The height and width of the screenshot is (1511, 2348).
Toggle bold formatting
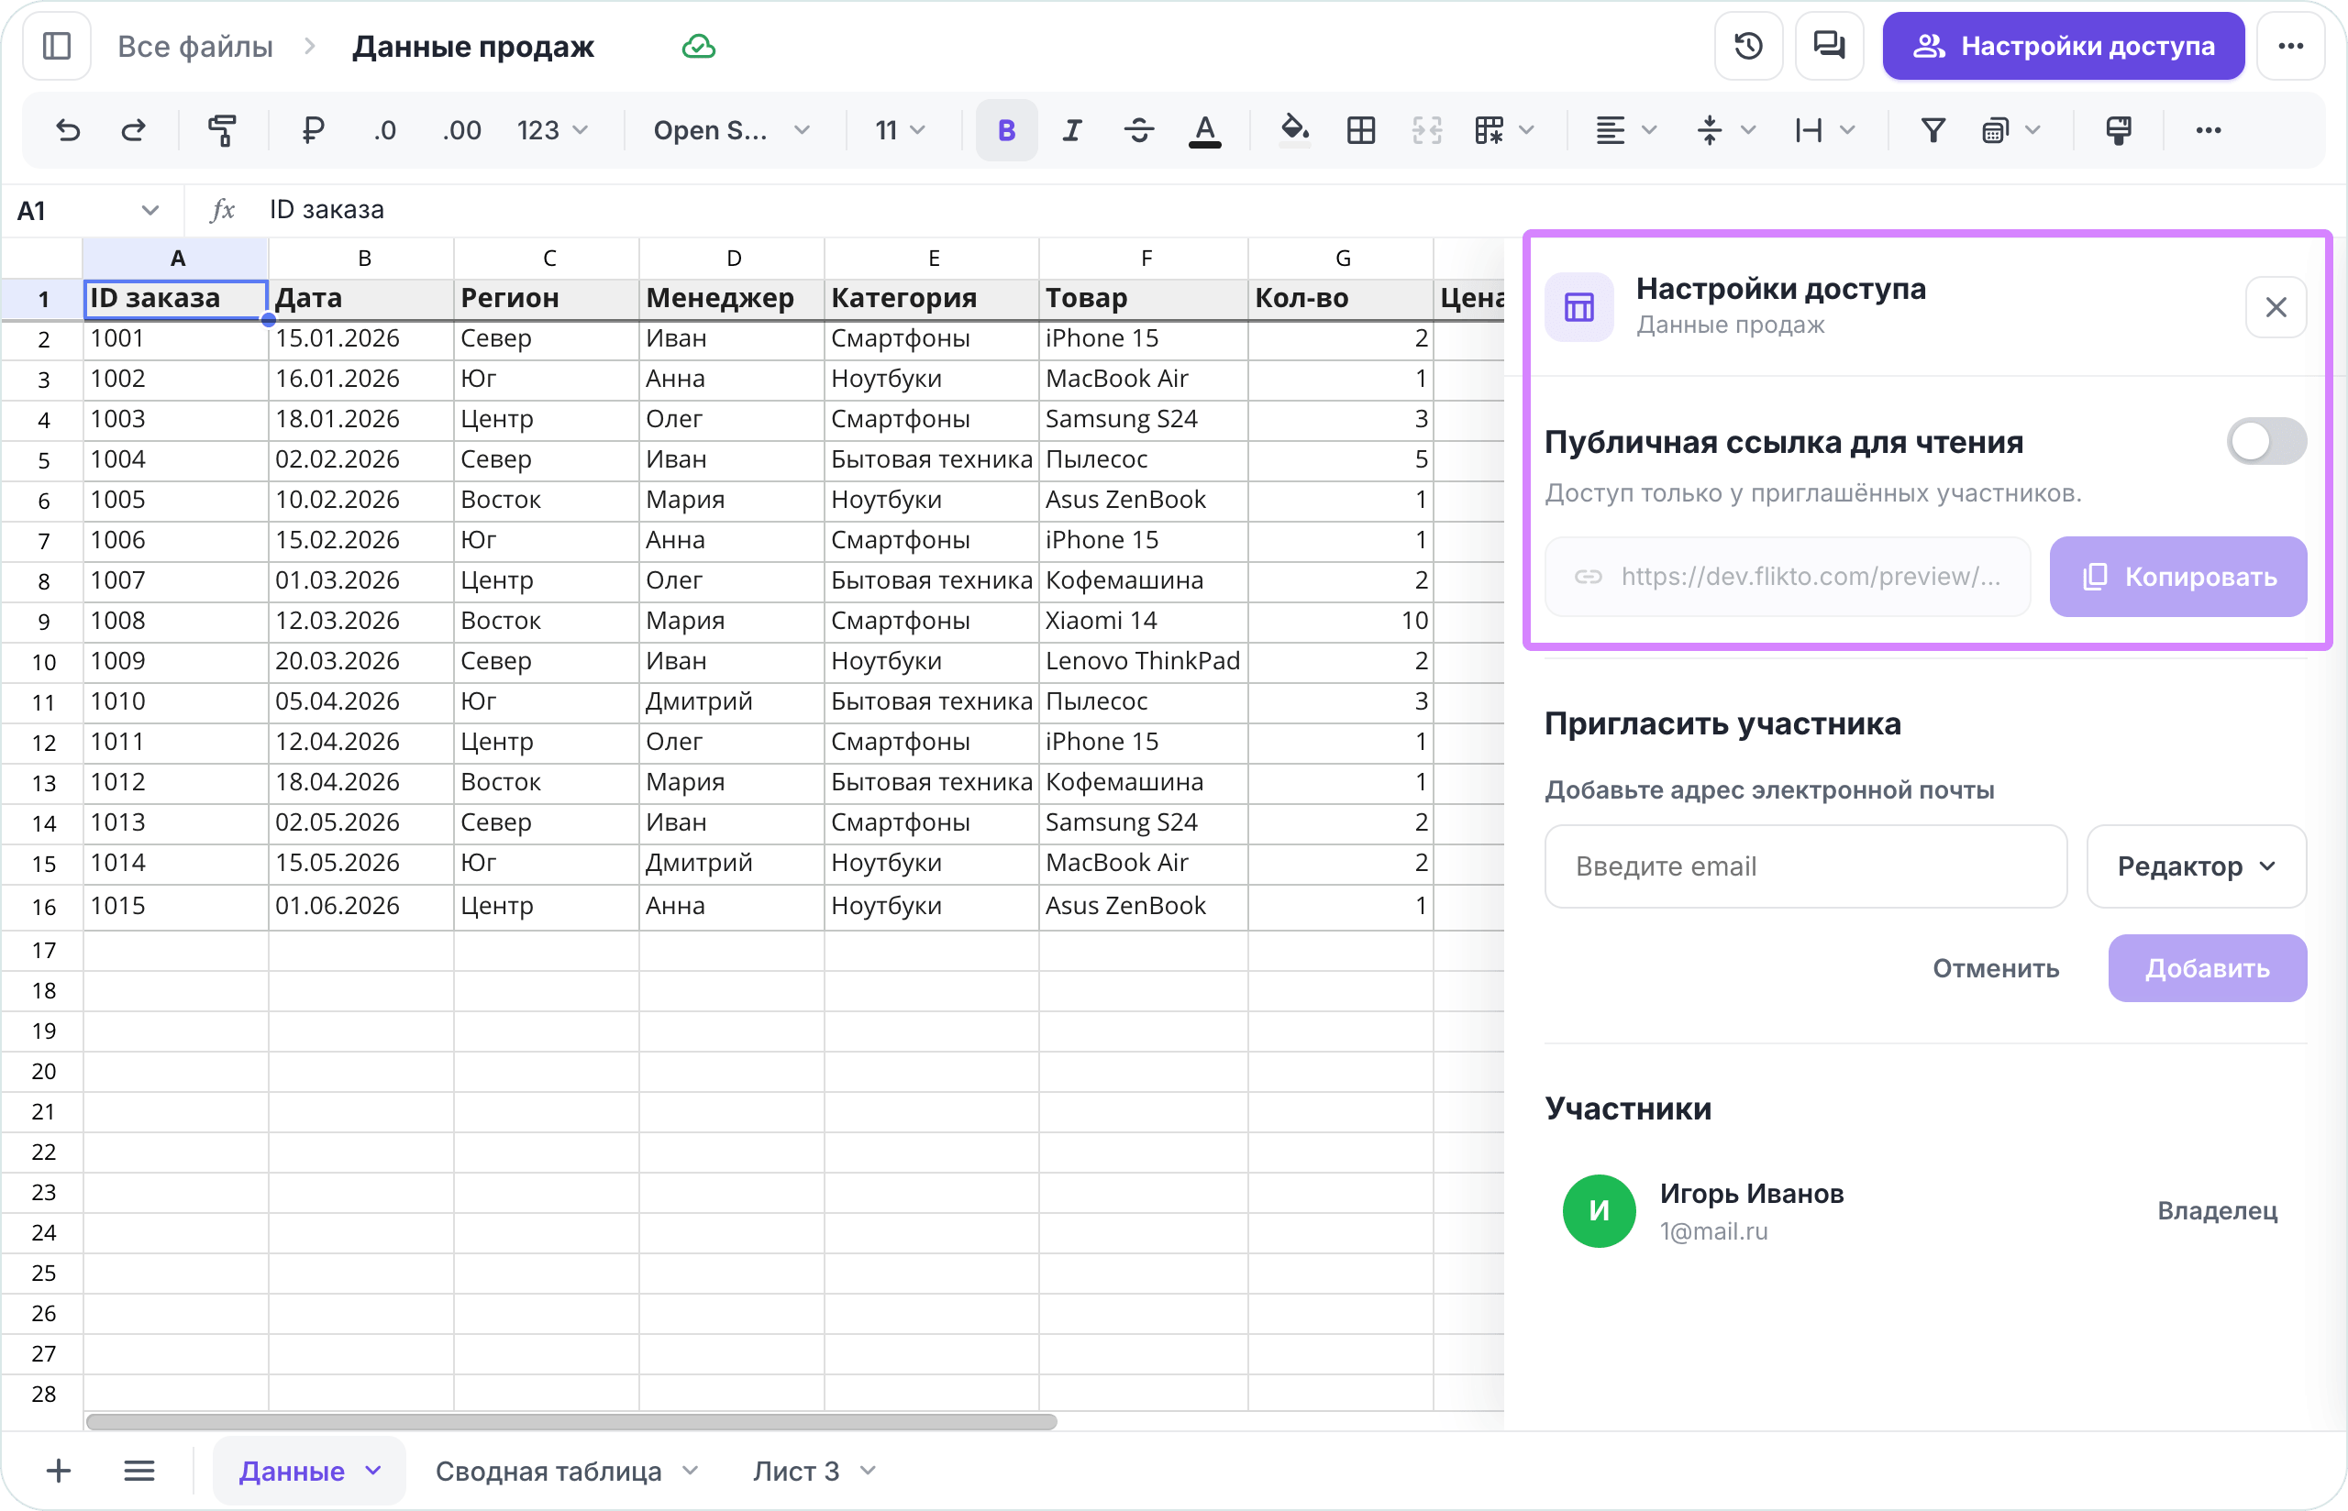(x=1006, y=130)
